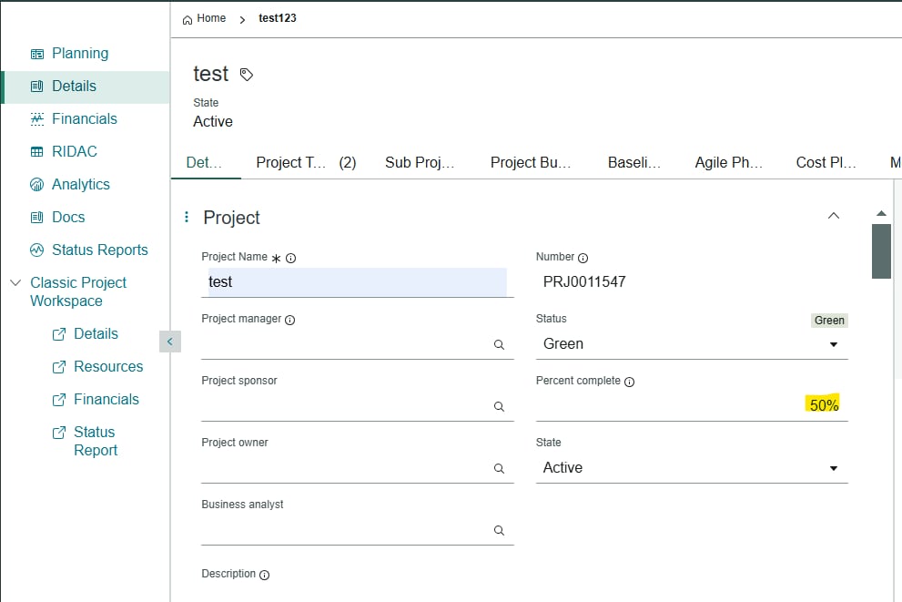Select the Planning icon in the sidebar
The width and height of the screenshot is (902, 602).
37,53
